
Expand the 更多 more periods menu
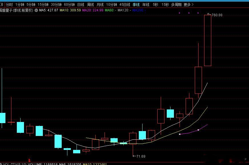tap(188, 5)
